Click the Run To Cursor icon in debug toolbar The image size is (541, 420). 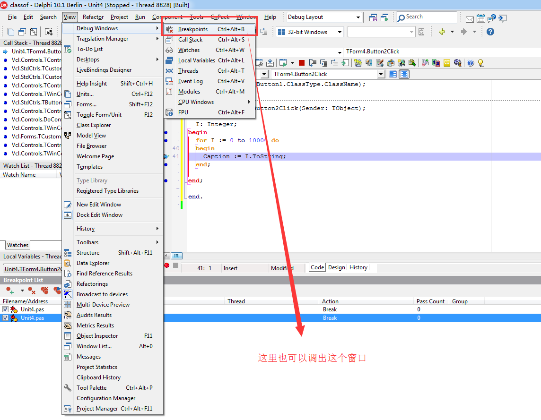[x=345, y=63]
